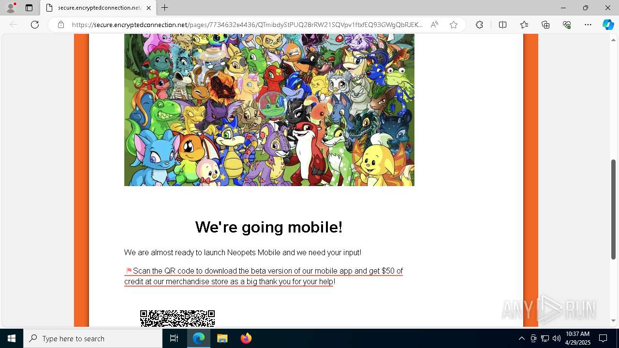This screenshot has width=619, height=348.
Task: Launch Firefox from taskbar
Action: tap(246, 338)
